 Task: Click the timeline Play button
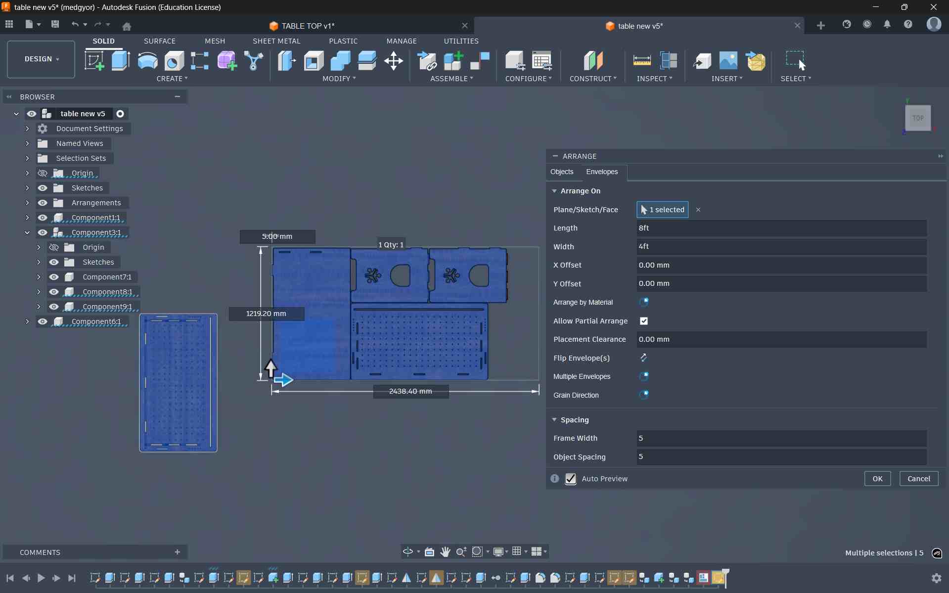[x=41, y=578]
